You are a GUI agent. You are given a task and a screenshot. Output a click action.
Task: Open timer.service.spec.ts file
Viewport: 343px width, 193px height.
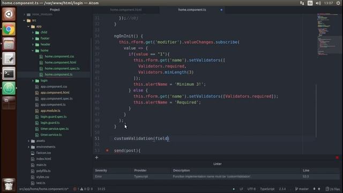pyautogui.click(x=55, y=129)
